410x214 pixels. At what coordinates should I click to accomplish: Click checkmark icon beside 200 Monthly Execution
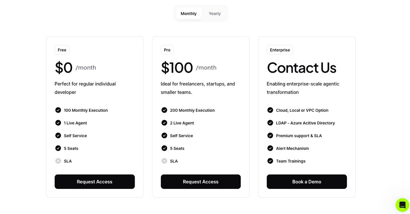164,110
